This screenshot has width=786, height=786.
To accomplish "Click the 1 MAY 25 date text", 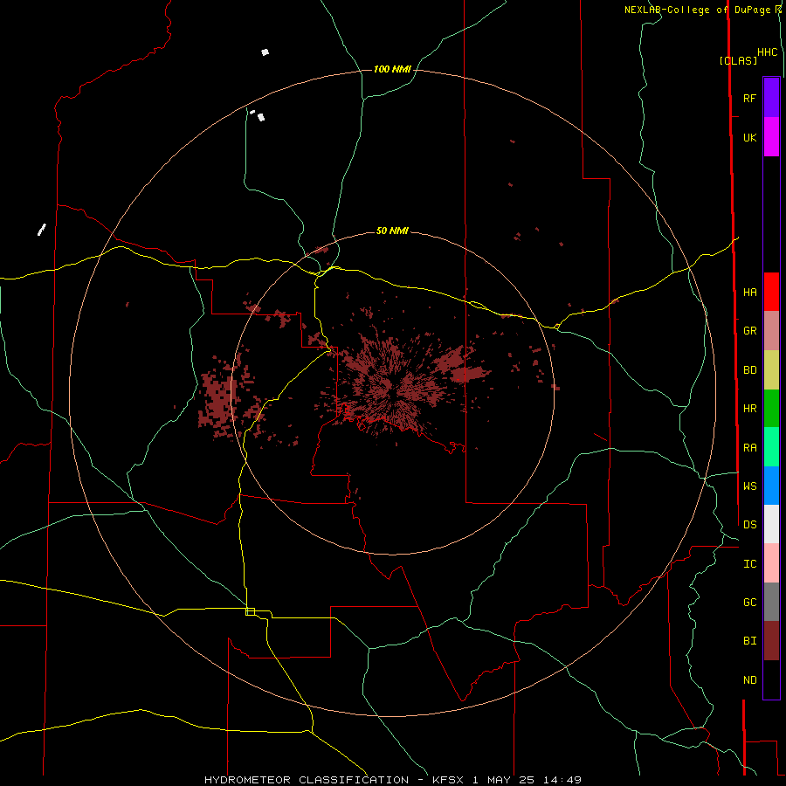I will pos(505,780).
